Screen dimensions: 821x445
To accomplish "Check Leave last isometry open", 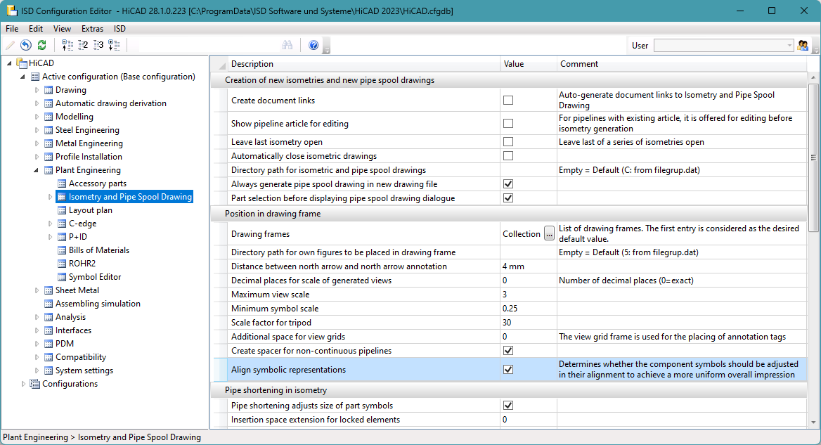I will tap(508, 142).
